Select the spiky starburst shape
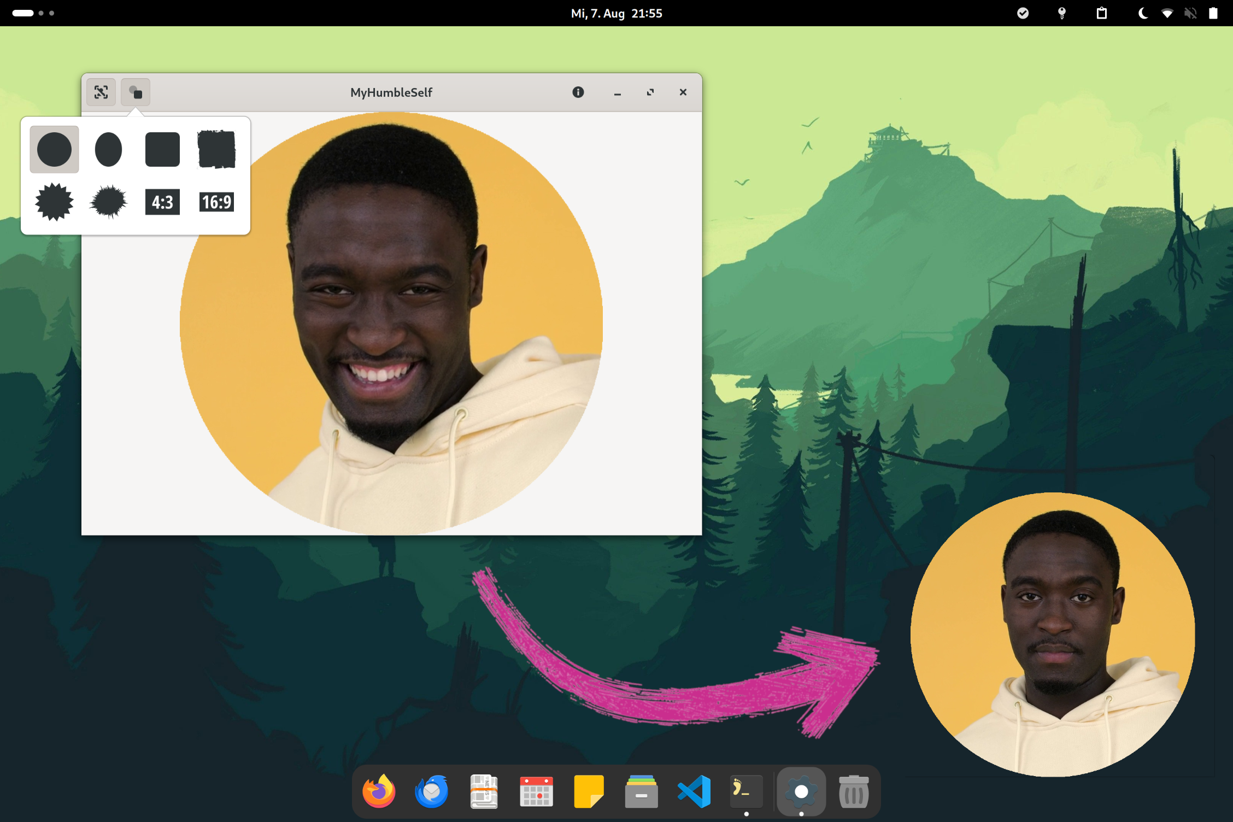The image size is (1233, 822). [x=54, y=202]
